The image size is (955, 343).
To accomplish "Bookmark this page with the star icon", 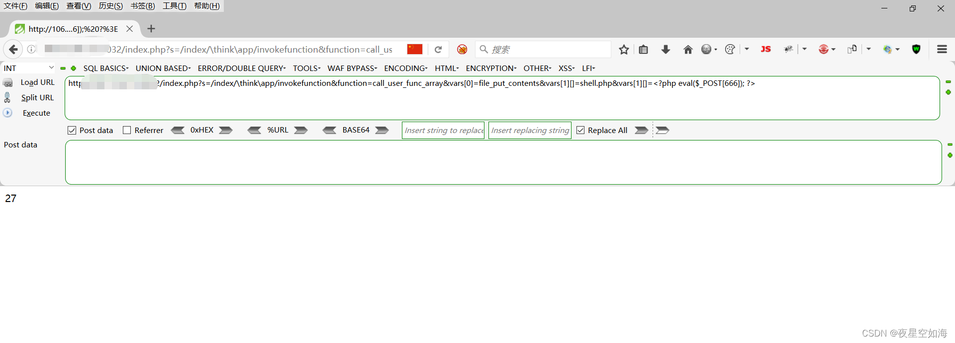I will [624, 49].
